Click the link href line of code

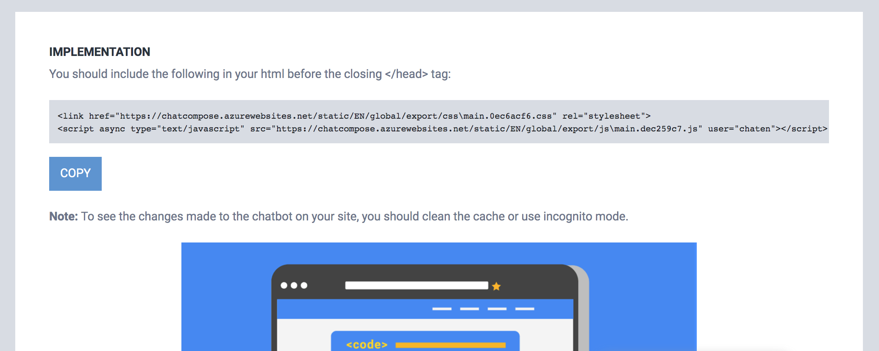point(354,116)
